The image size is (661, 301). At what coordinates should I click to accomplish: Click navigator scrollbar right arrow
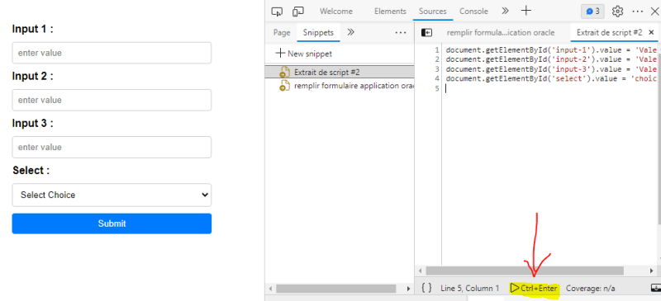click(408, 289)
